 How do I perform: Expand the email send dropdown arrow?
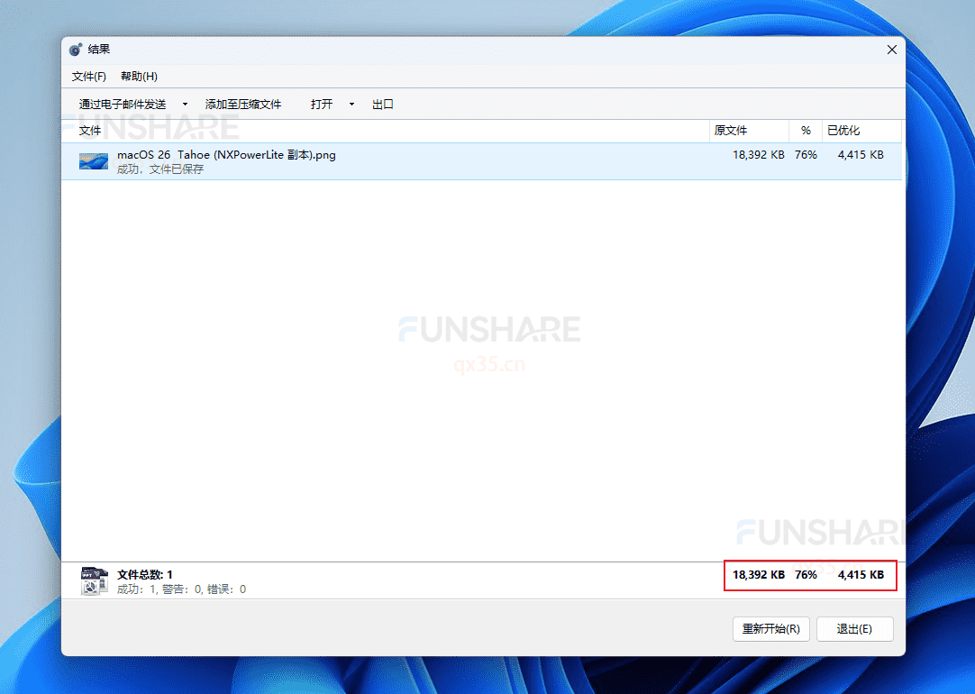[184, 104]
